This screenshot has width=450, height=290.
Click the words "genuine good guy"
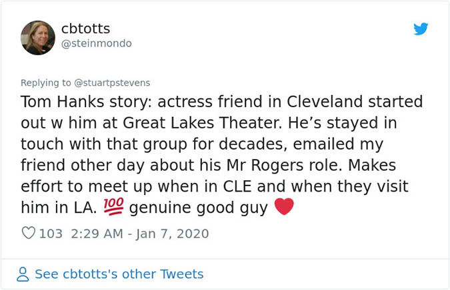(198, 208)
